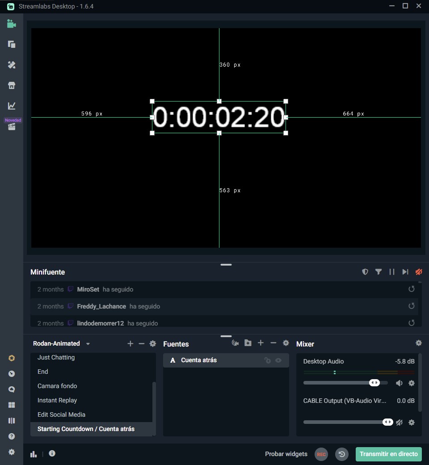Click the shield moderation icon in Minifuente toolbar
The height and width of the screenshot is (465, 429).
click(365, 272)
